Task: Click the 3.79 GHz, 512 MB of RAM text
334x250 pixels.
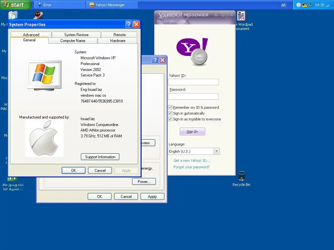Action: coord(101,136)
